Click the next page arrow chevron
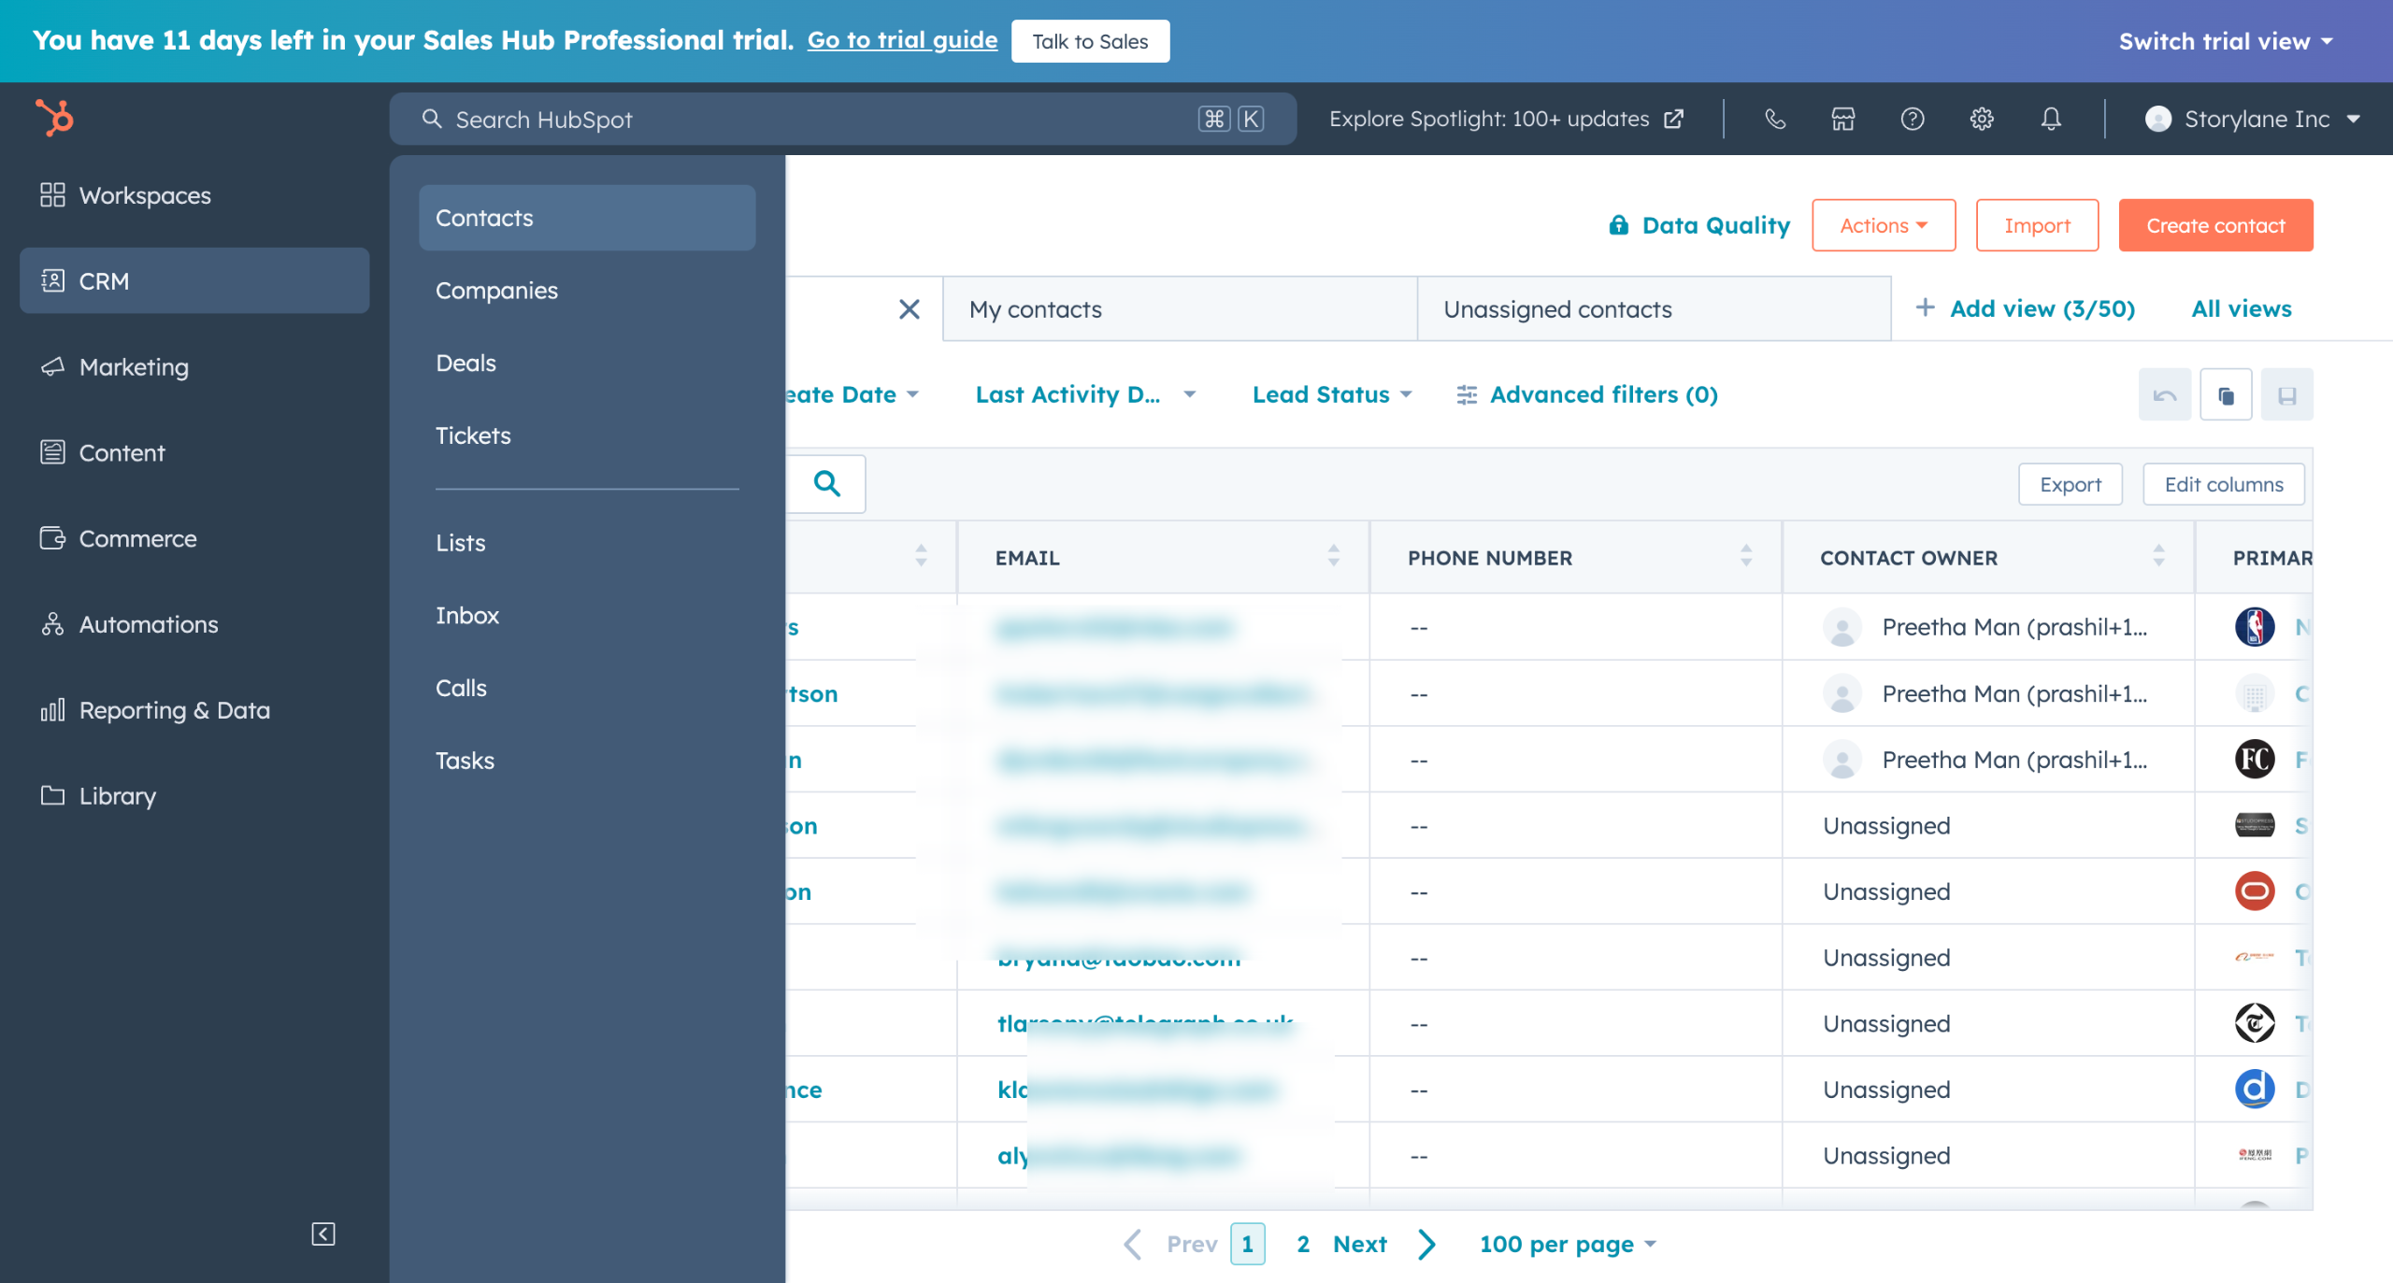The image size is (2393, 1283). click(1426, 1244)
